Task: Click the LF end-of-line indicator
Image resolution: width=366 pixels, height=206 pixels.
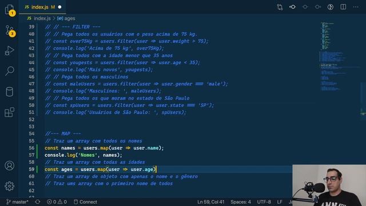Action: pos(280,202)
